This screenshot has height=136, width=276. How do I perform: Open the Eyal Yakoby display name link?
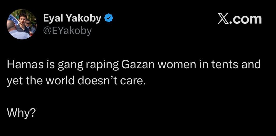(x=72, y=19)
